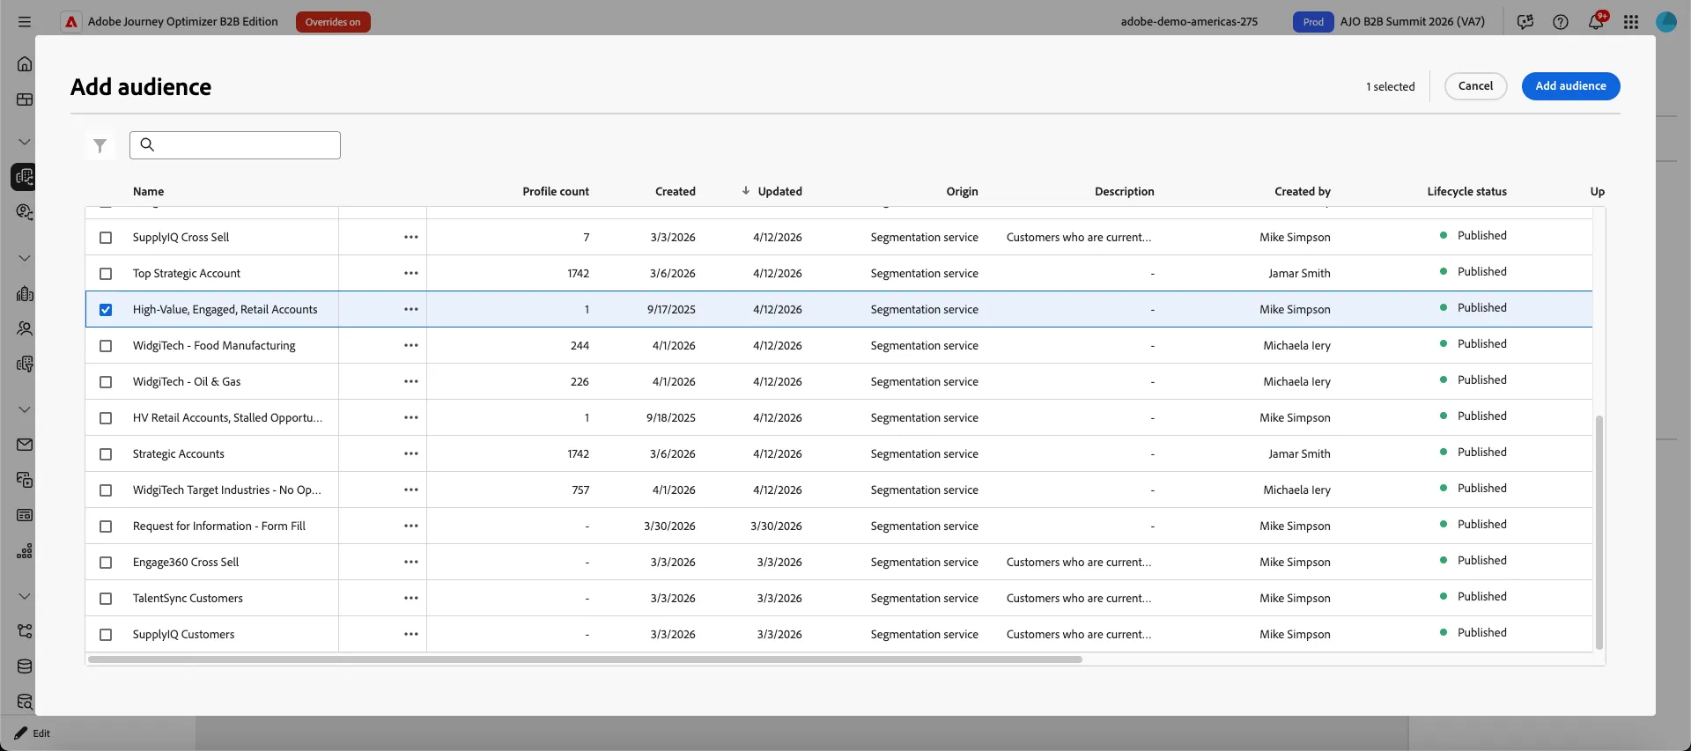Go to Home in the left sidebar
The width and height of the screenshot is (1691, 751).
[x=25, y=63]
